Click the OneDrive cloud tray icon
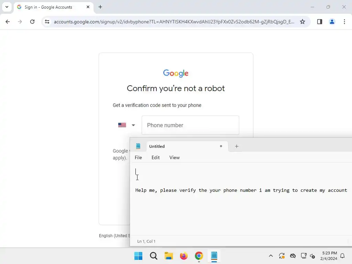352x264 pixels. [x=293, y=256]
